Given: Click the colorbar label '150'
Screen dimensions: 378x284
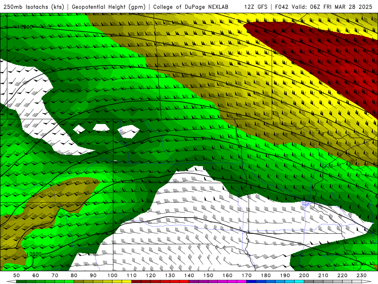Looking at the screenshot, I should tap(208, 275).
